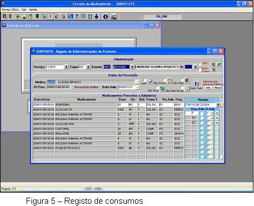Screen dimensions: 254x206
Task: Click the A button for hour 7
Action: pyautogui.click(x=217, y=113)
